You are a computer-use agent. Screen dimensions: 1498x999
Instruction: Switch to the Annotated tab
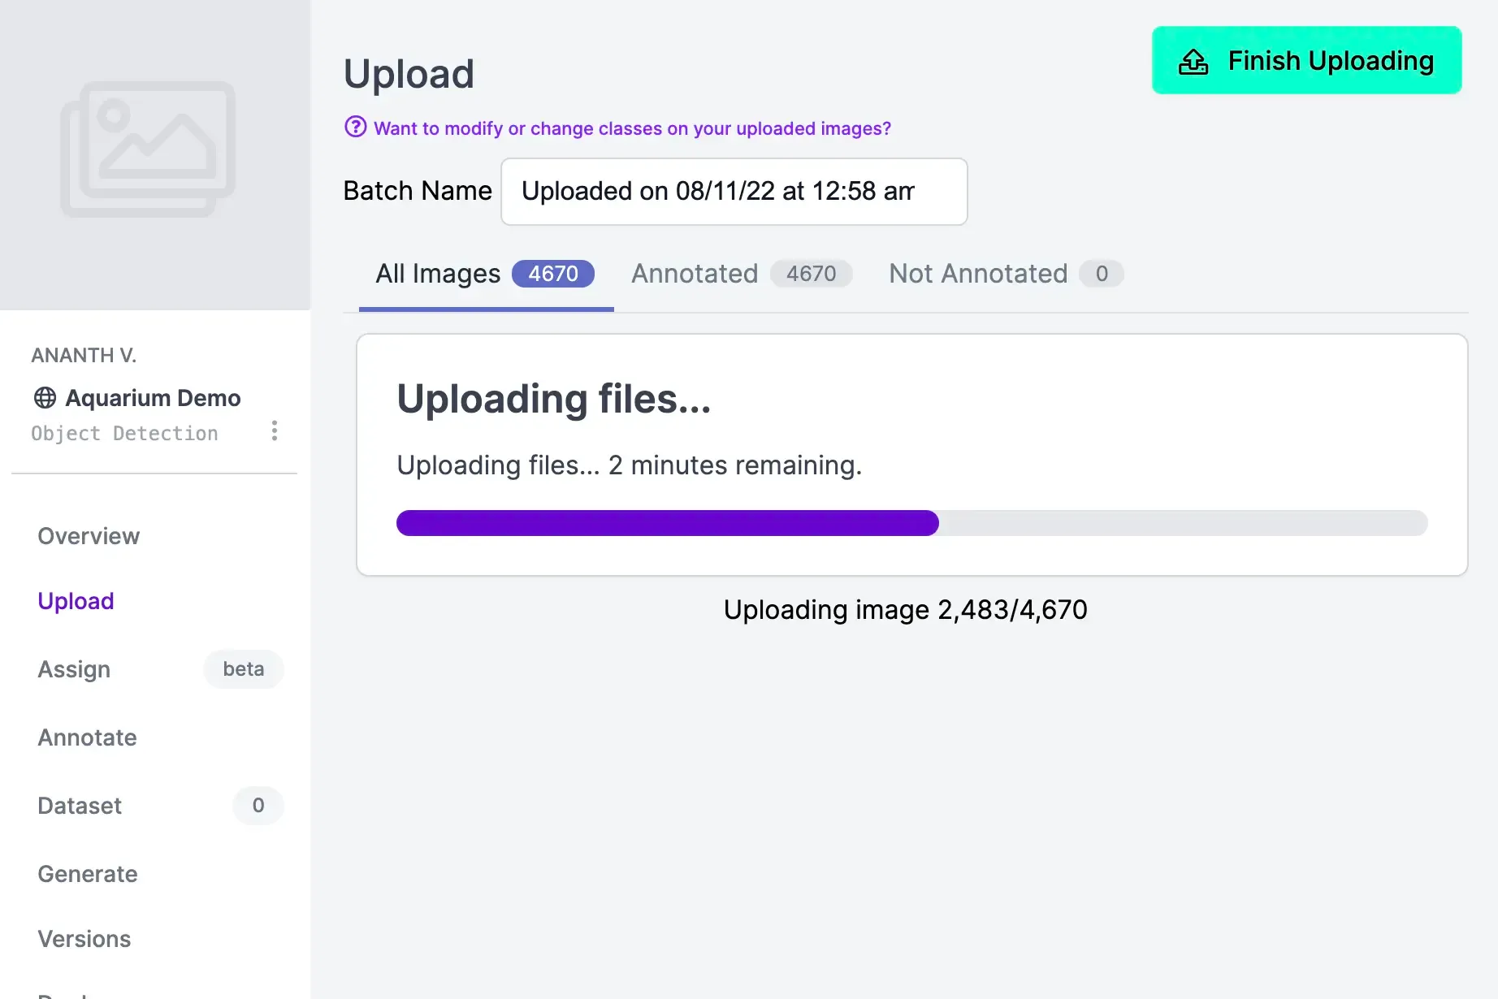click(742, 274)
